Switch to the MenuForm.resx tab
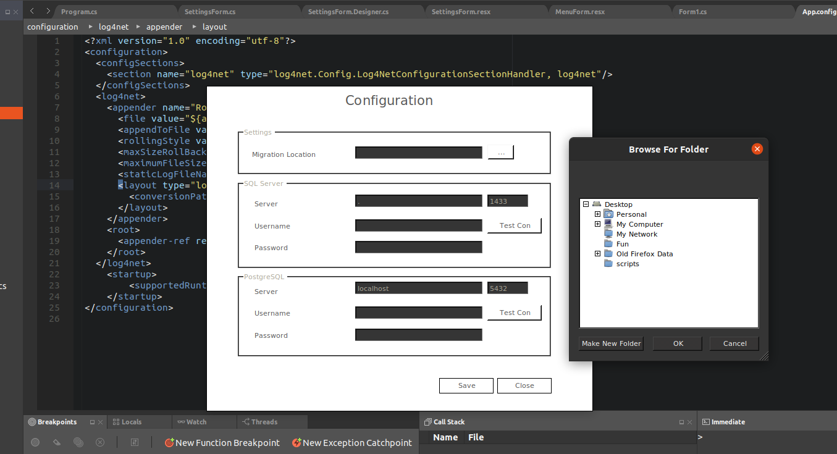Image resolution: width=837 pixels, height=454 pixels. (610, 12)
